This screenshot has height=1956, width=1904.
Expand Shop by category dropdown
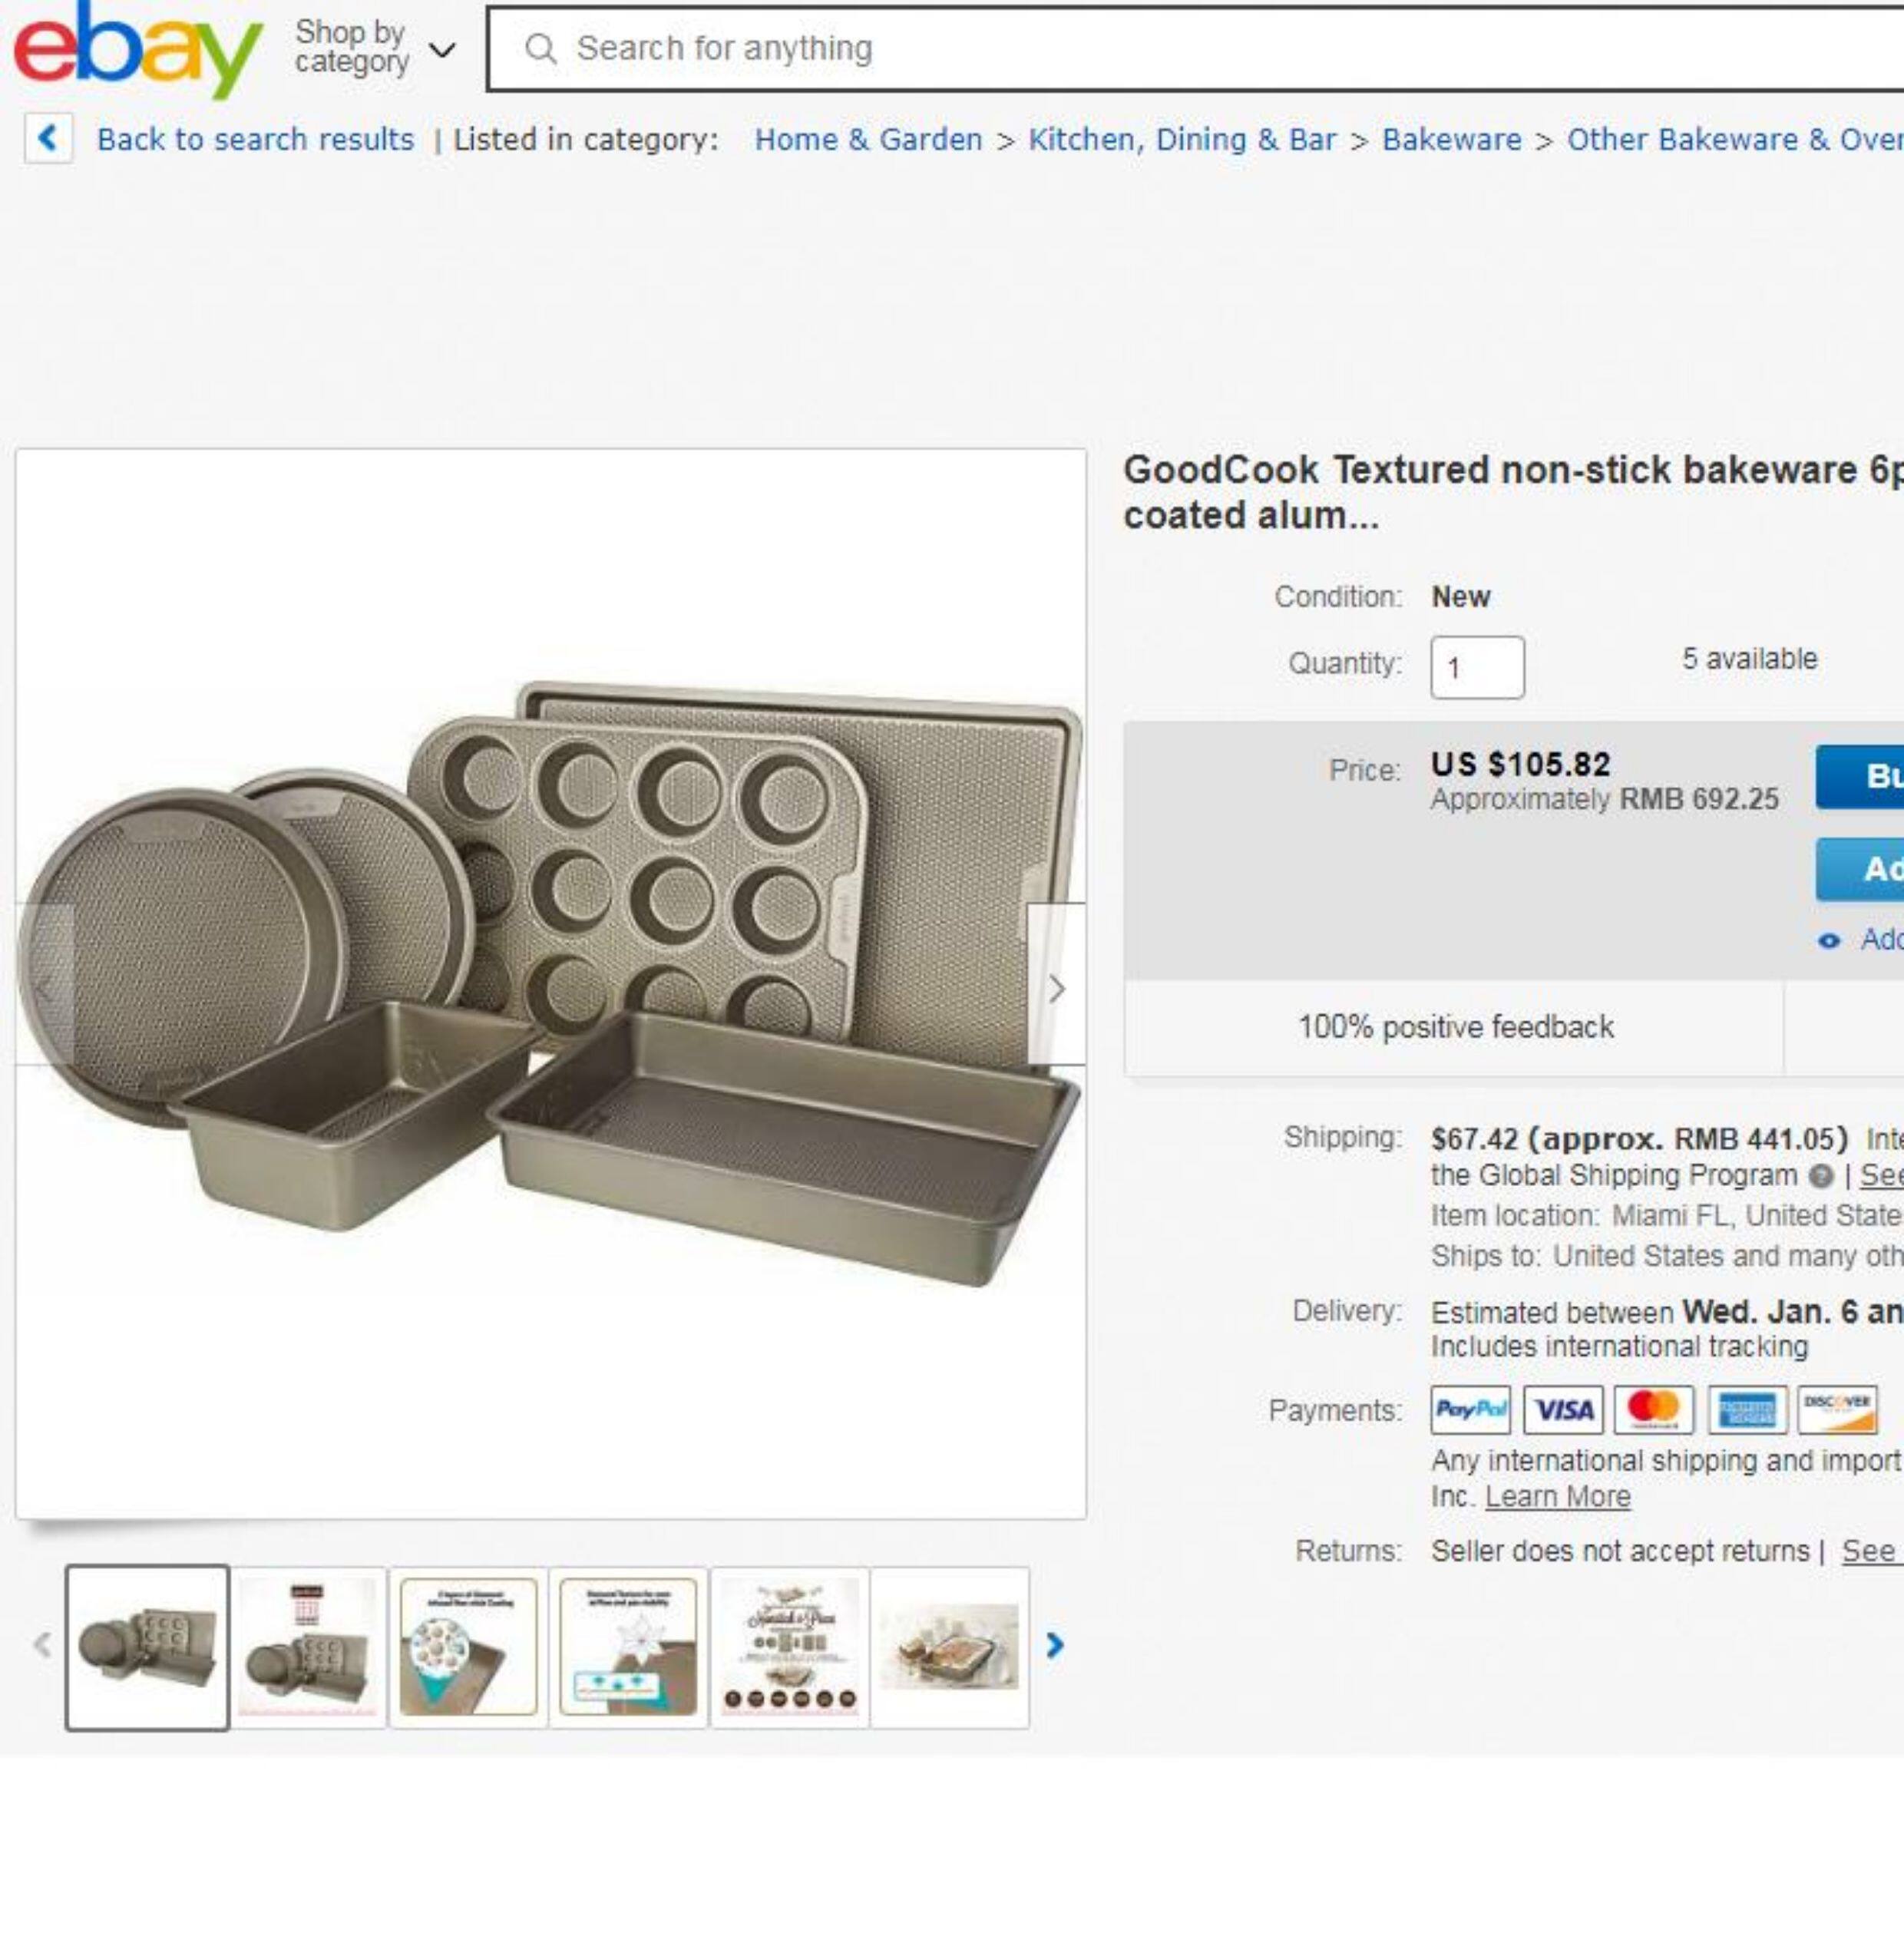coord(375,47)
